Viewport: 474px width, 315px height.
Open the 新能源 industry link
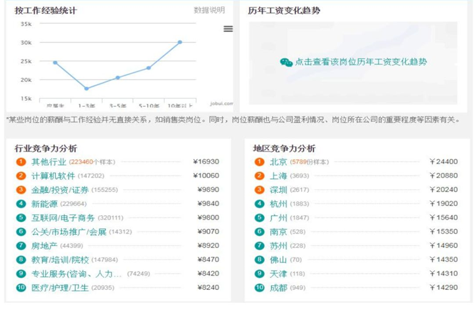[45, 204]
